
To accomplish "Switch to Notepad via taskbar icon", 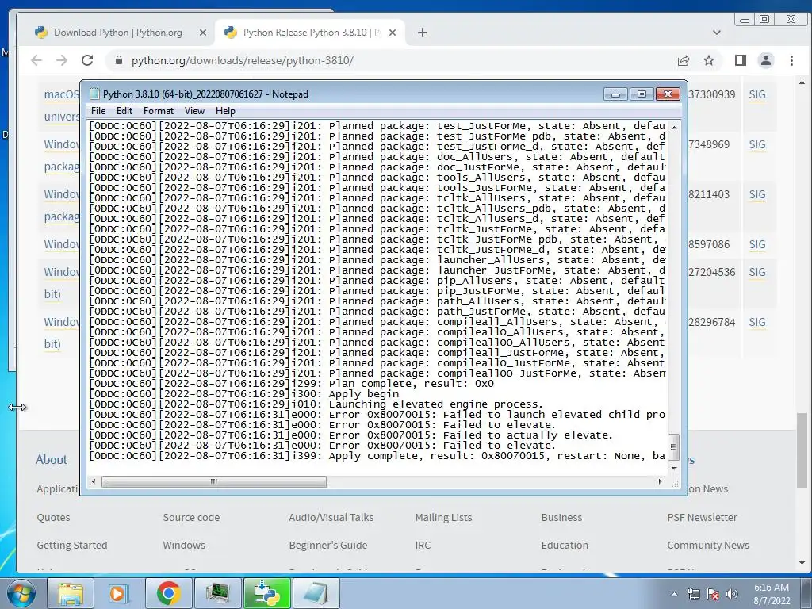I will (x=316, y=593).
